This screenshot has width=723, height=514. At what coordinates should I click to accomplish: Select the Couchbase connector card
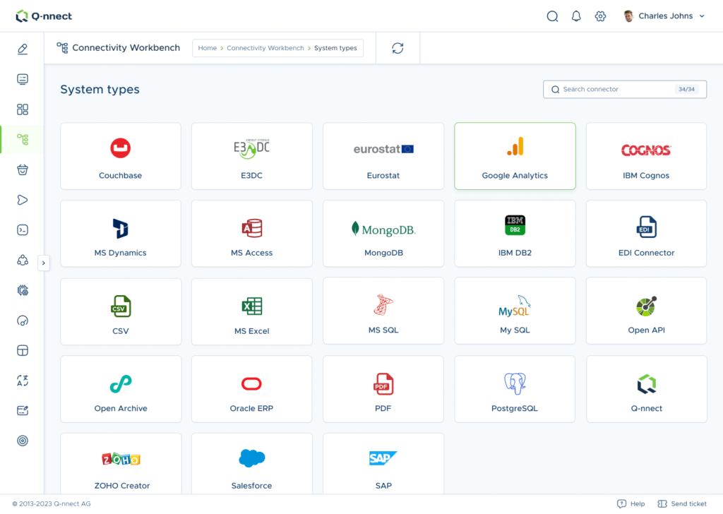coord(120,156)
